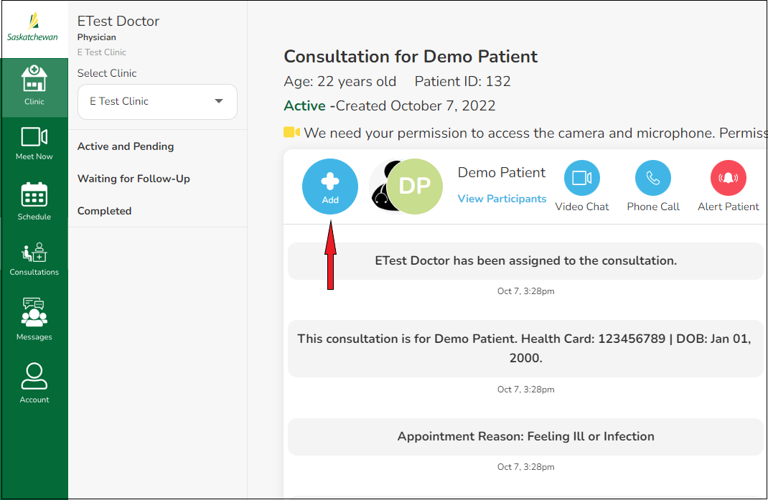The height and width of the screenshot is (500, 768).
Task: Start a Phone Call with patient
Action: (653, 179)
